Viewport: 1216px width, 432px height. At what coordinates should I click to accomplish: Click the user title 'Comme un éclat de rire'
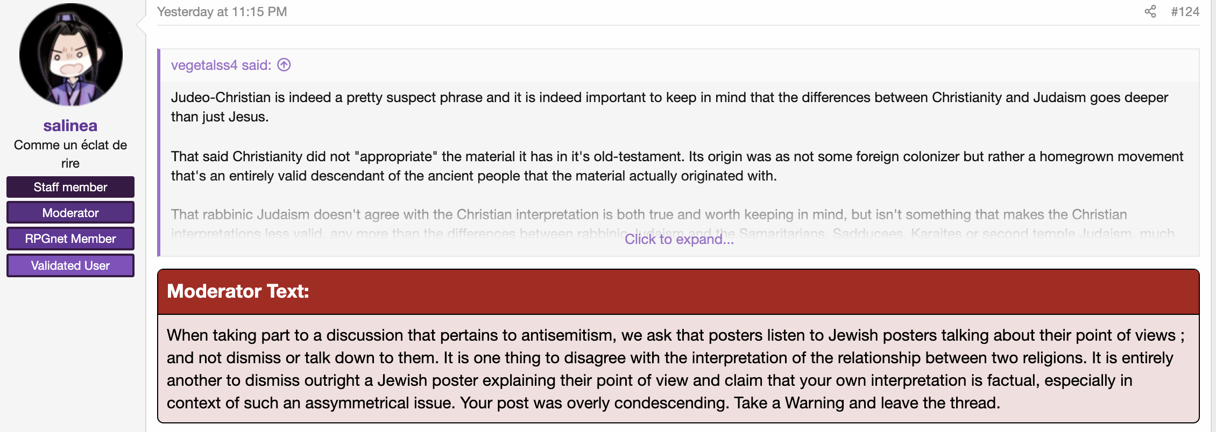click(70, 154)
